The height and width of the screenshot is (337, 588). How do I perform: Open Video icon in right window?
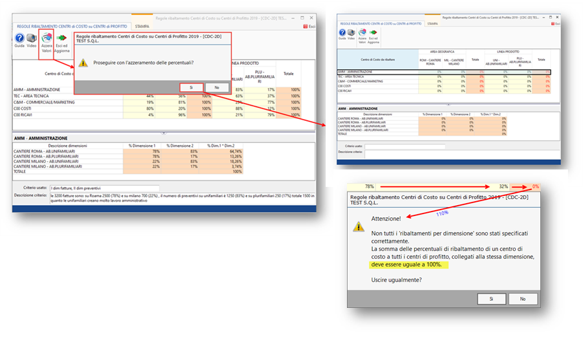pos(351,32)
